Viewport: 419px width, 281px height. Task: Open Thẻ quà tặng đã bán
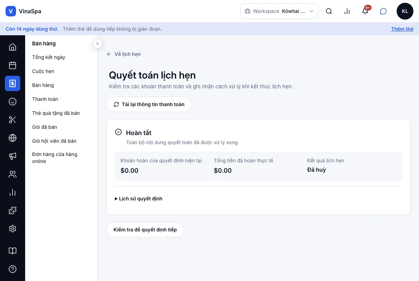(x=56, y=113)
